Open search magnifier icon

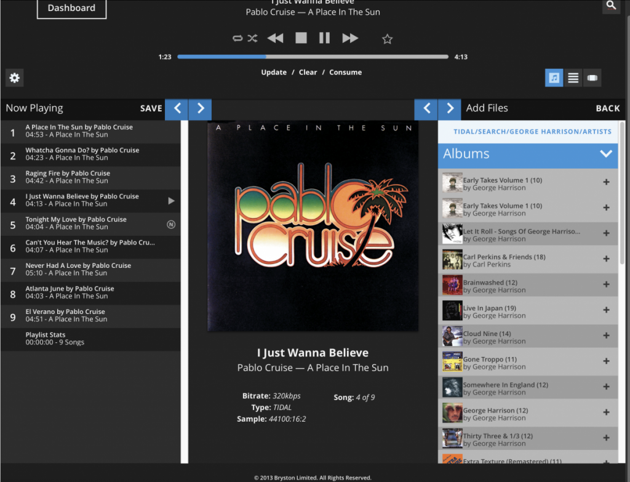coord(611,5)
